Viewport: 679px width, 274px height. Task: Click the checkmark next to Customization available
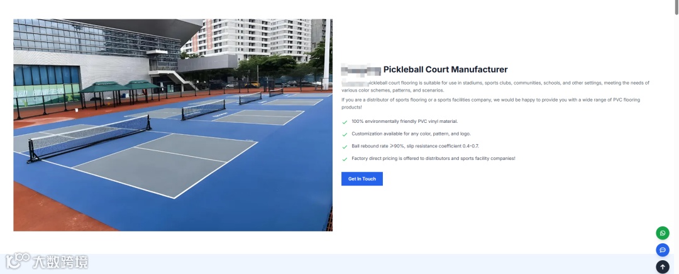345,134
